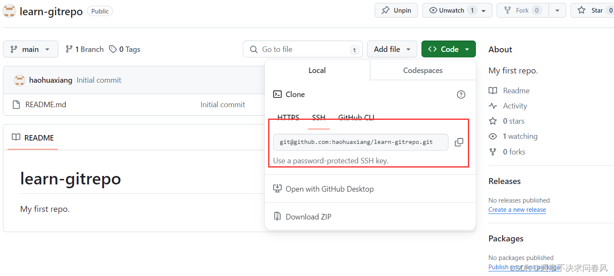Viewport: 614px width, 276px height.
Task: Open the Initial commit message beside haohuaxiang
Action: [x=99, y=80]
